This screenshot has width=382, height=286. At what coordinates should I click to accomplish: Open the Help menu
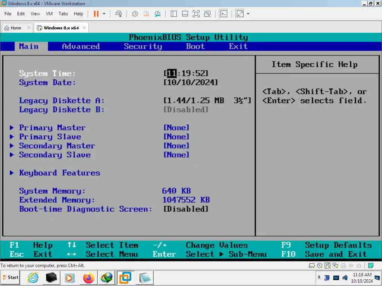(x=78, y=14)
